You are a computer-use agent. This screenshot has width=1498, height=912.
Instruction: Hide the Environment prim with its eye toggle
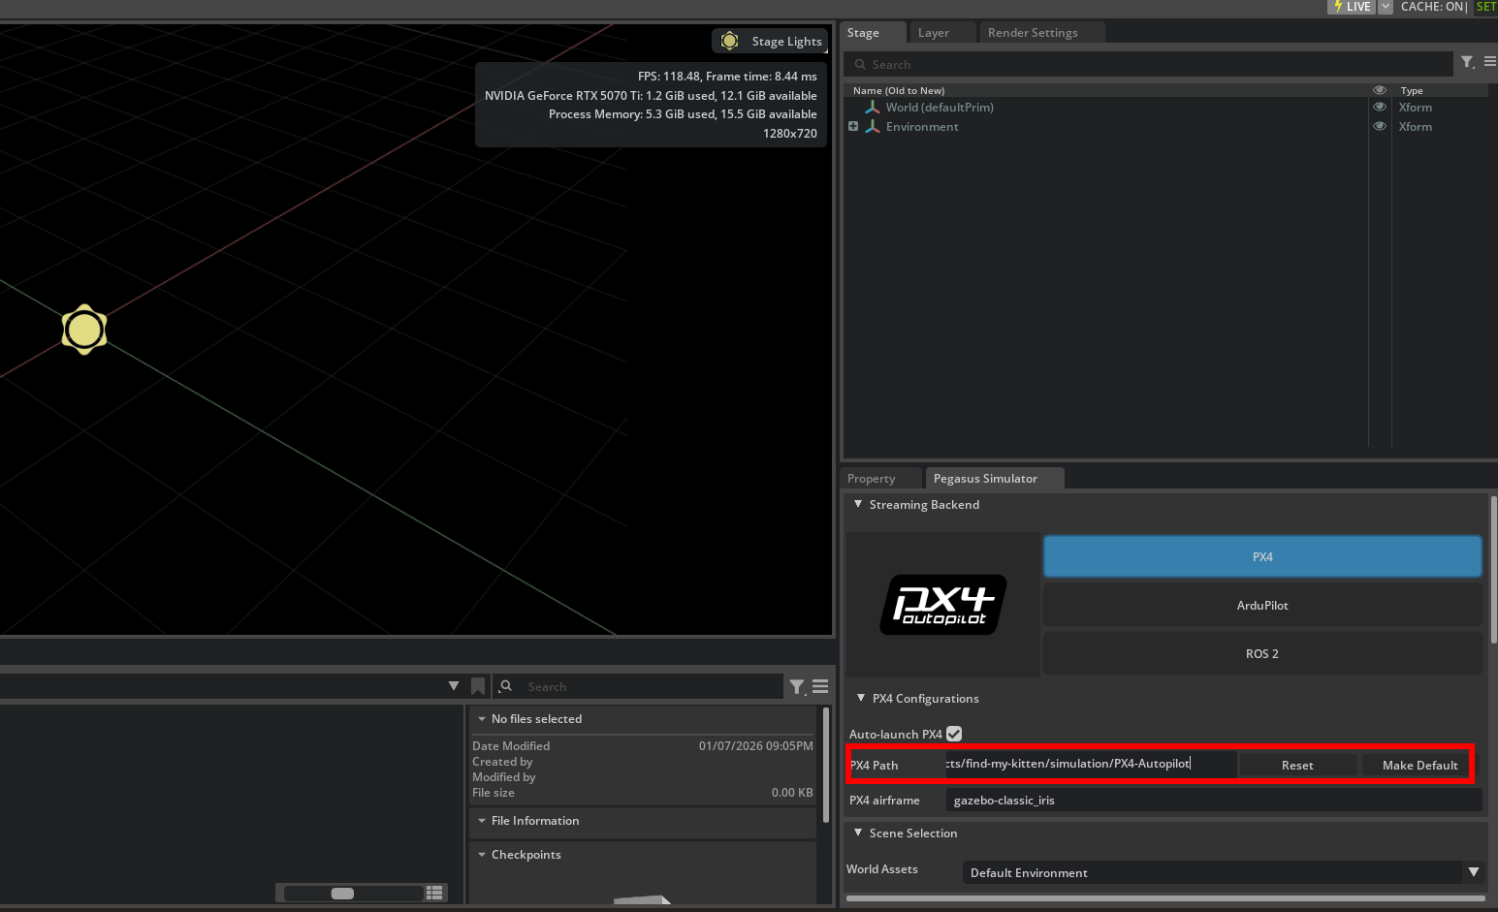pos(1380,126)
